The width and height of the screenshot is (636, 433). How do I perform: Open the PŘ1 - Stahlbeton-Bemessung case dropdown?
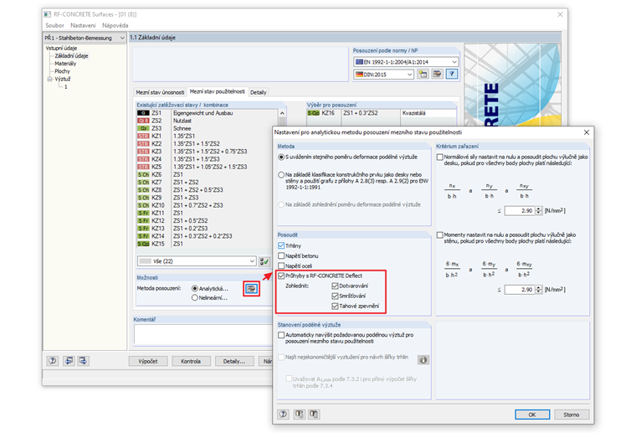pos(122,38)
